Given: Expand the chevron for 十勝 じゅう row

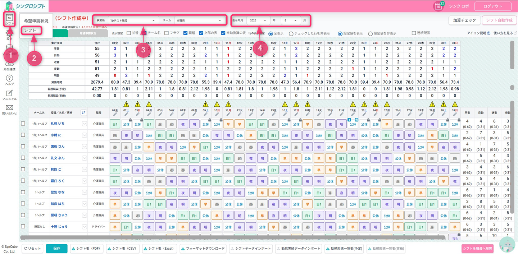Looking at the screenshot, I should click(x=84, y=227).
